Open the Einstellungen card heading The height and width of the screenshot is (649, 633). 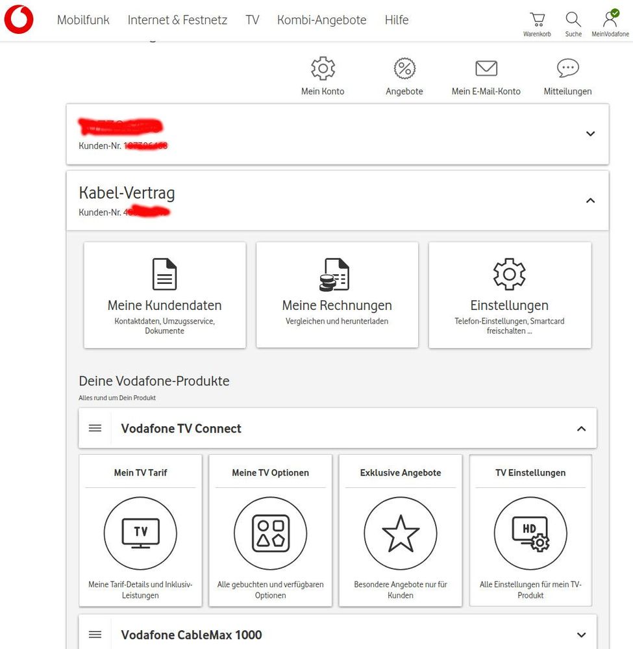point(509,305)
